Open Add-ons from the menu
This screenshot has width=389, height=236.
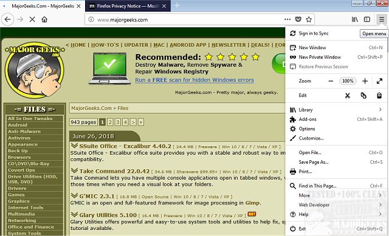tap(336, 119)
